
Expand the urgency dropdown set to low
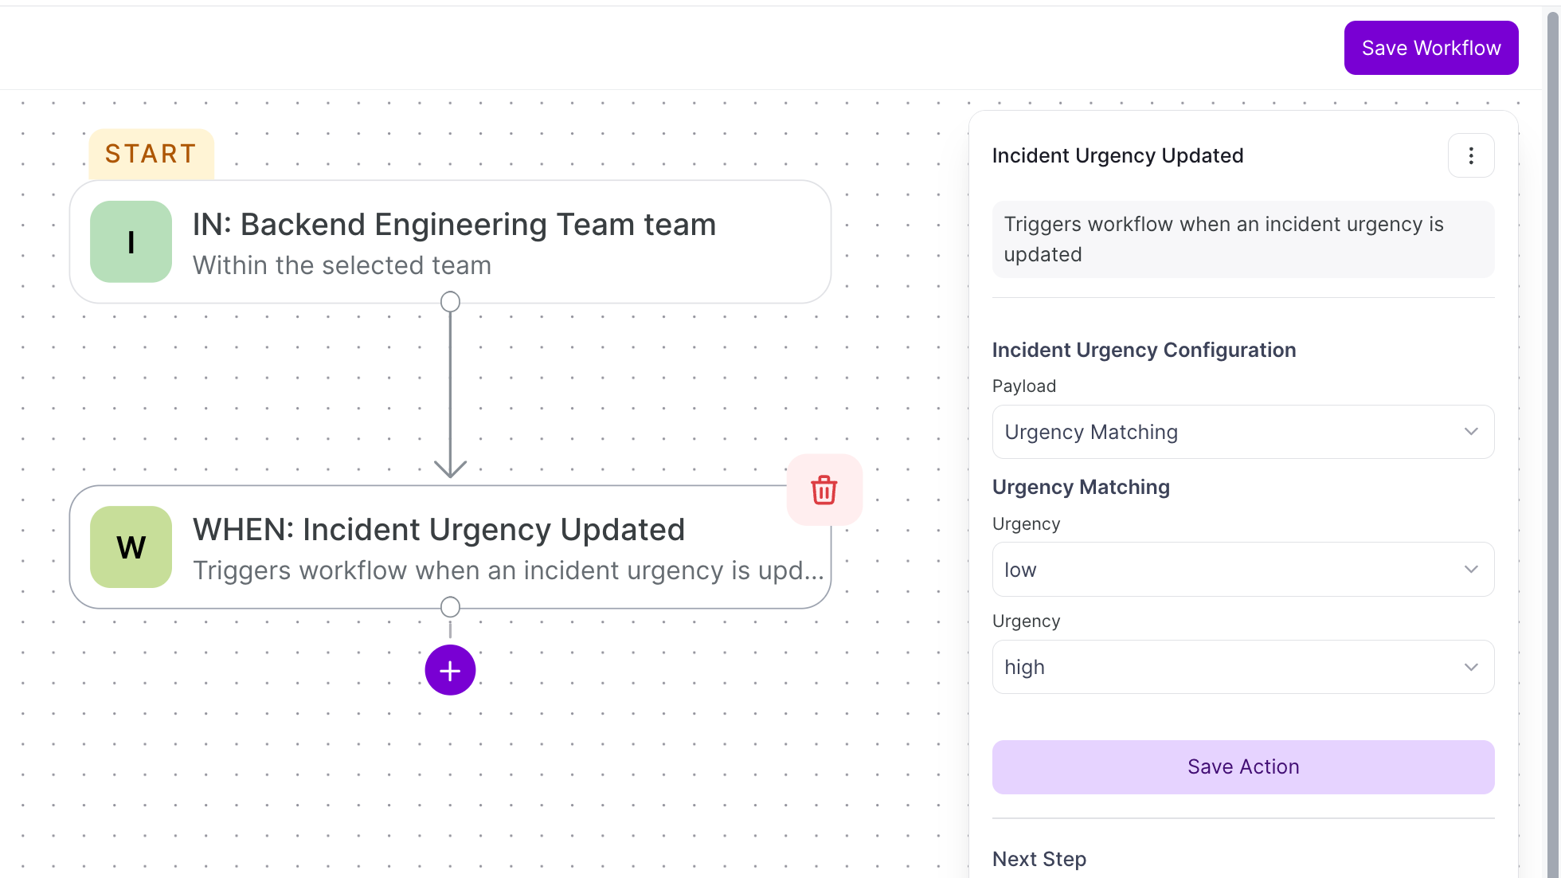[1243, 570]
